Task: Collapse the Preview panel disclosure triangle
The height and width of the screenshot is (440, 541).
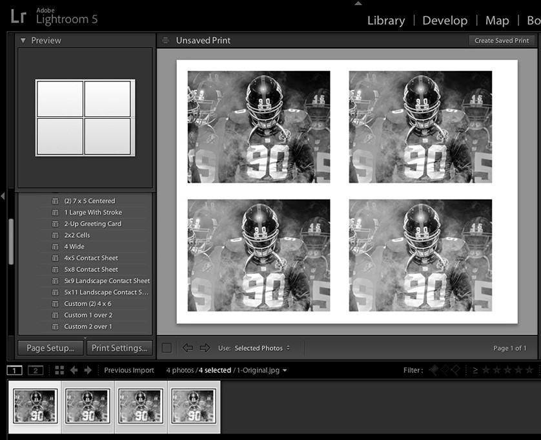Action: pyautogui.click(x=23, y=40)
